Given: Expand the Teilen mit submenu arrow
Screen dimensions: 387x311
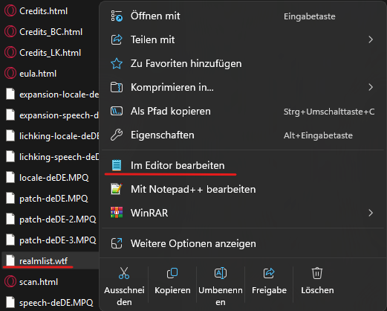Looking at the screenshot, I should (x=371, y=39).
